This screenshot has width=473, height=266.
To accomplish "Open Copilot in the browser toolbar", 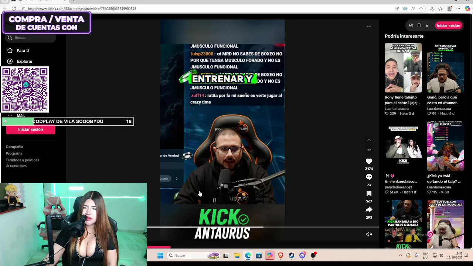I will coord(467,8).
